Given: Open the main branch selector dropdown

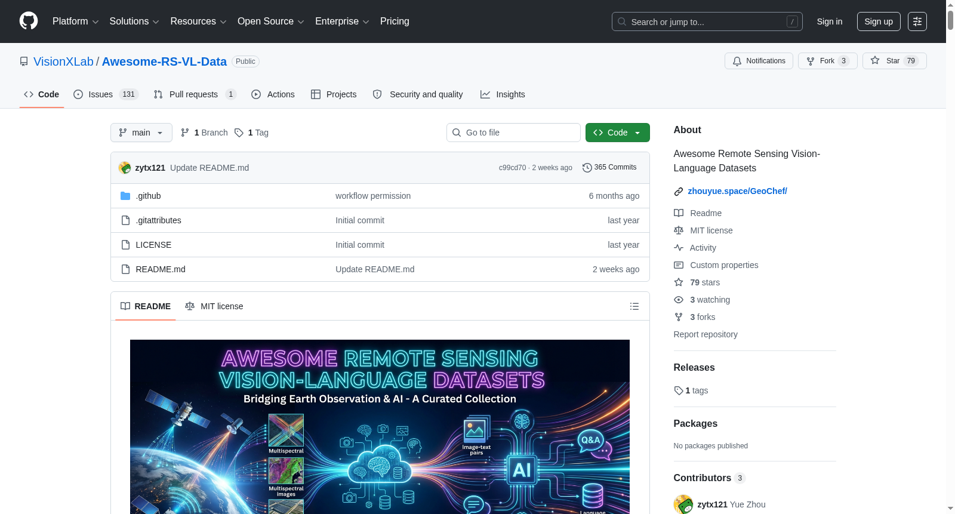Looking at the screenshot, I should pyautogui.click(x=141, y=133).
